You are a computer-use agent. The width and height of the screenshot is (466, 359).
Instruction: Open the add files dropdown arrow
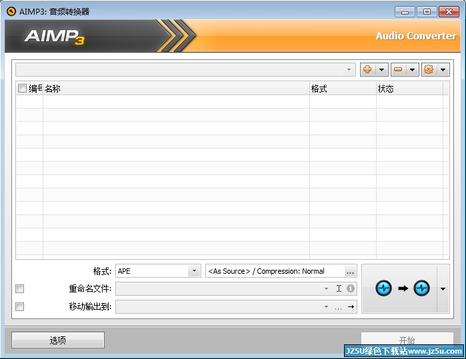[381, 70]
